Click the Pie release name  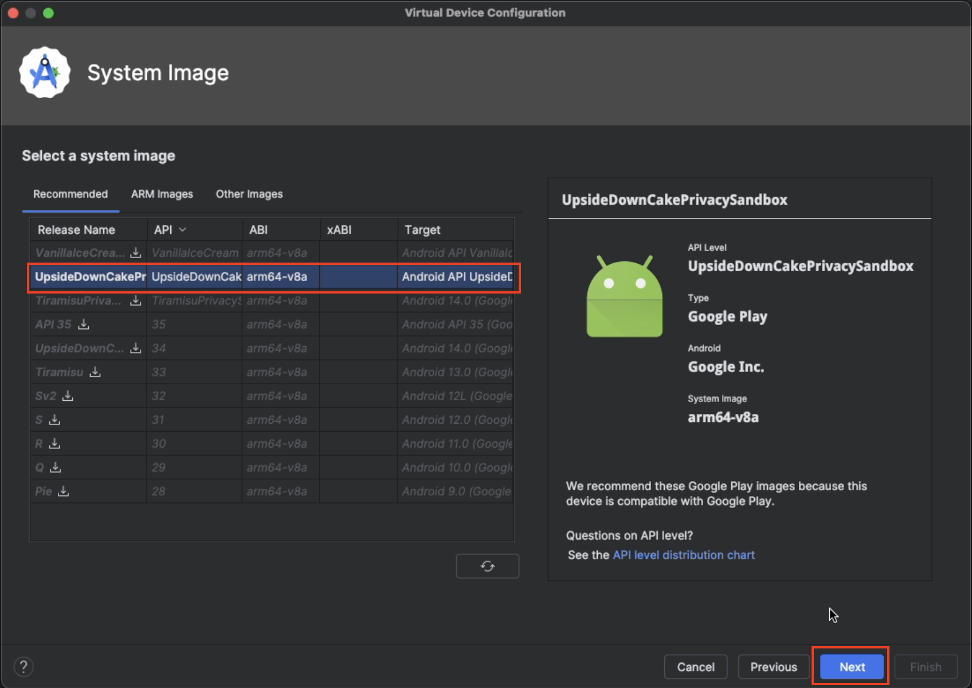[x=44, y=491]
